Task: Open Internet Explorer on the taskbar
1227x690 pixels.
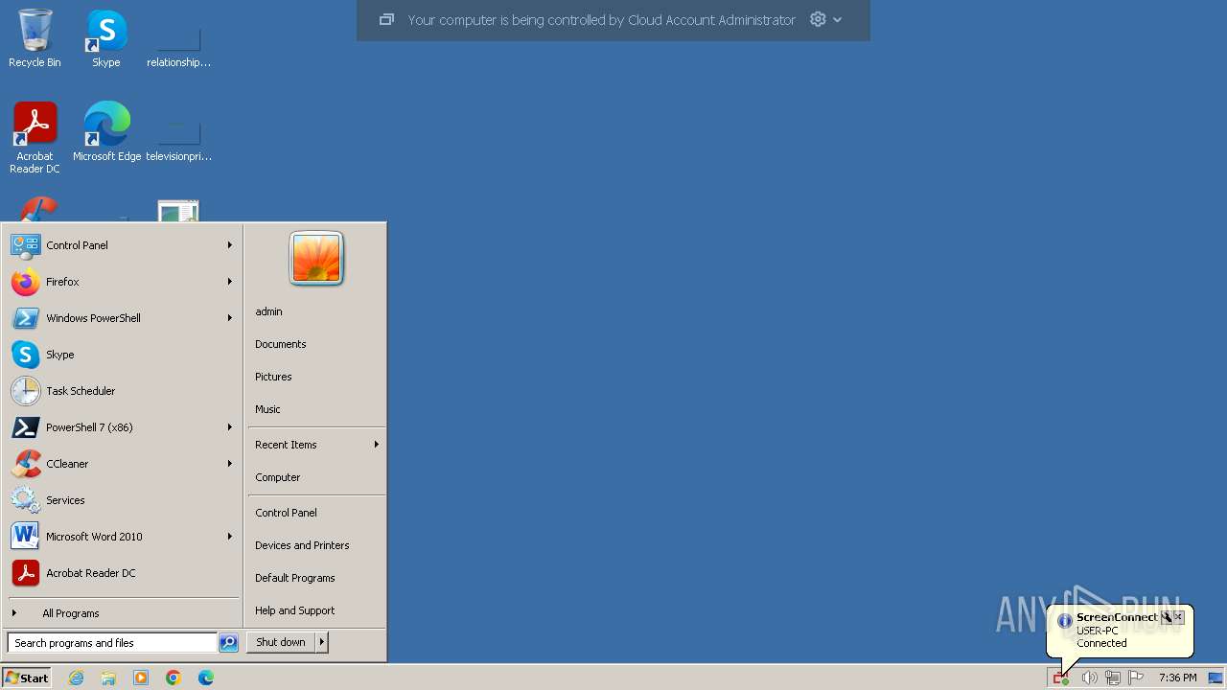Action: tap(76, 678)
